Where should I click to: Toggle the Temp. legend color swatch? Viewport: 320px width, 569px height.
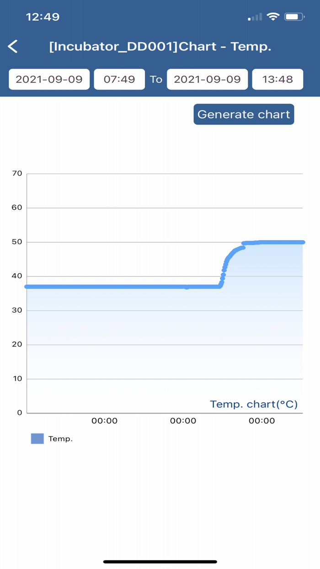(37, 439)
